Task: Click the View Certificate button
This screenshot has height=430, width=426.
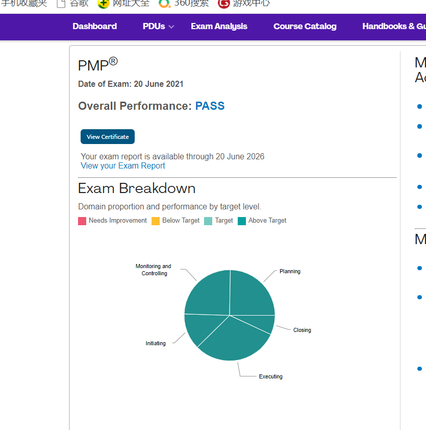Action: coord(108,137)
